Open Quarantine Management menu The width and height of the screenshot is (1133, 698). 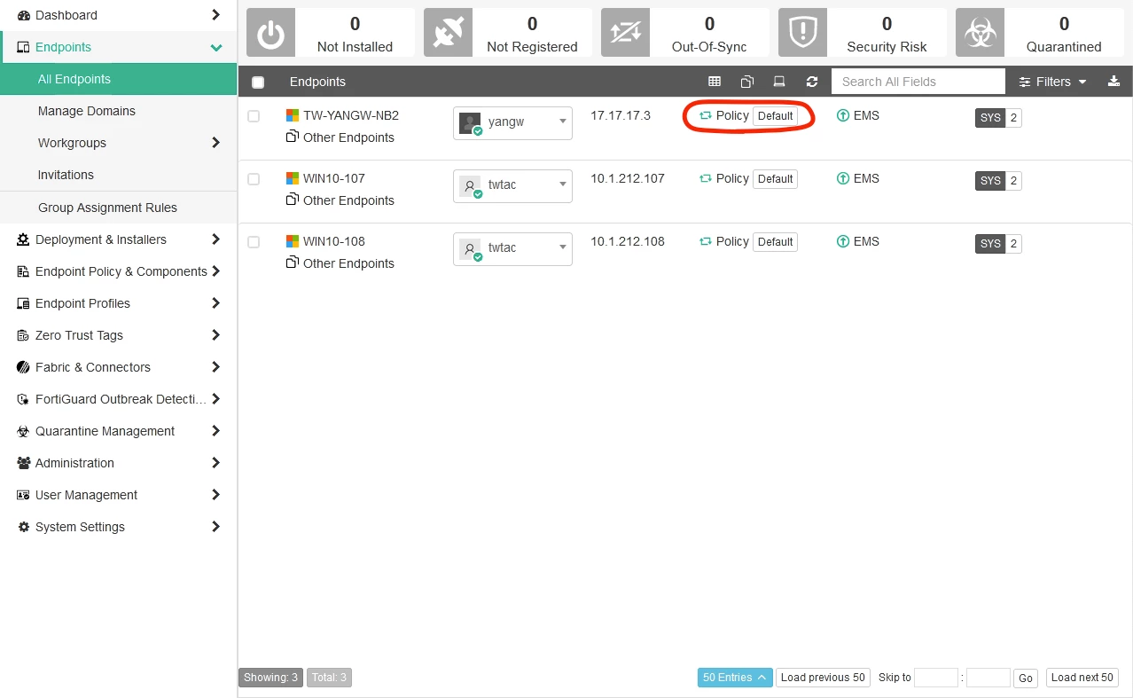119,431
